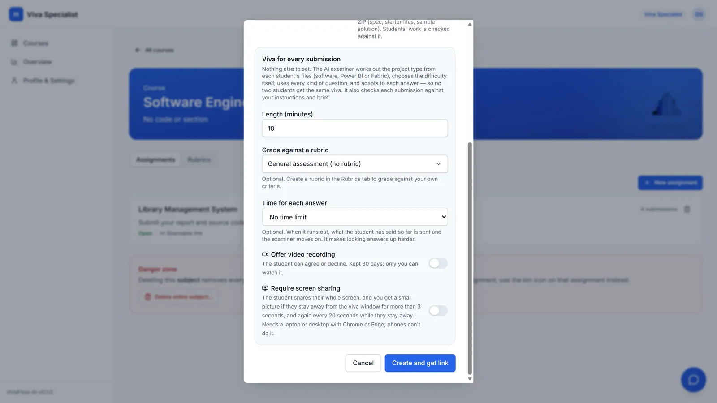Click the Length (minutes) input field
The image size is (717, 403).
click(355, 128)
